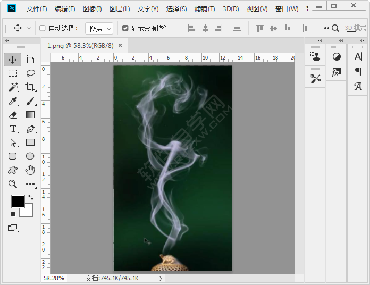Click the 58.28% zoom level field

[54, 278]
